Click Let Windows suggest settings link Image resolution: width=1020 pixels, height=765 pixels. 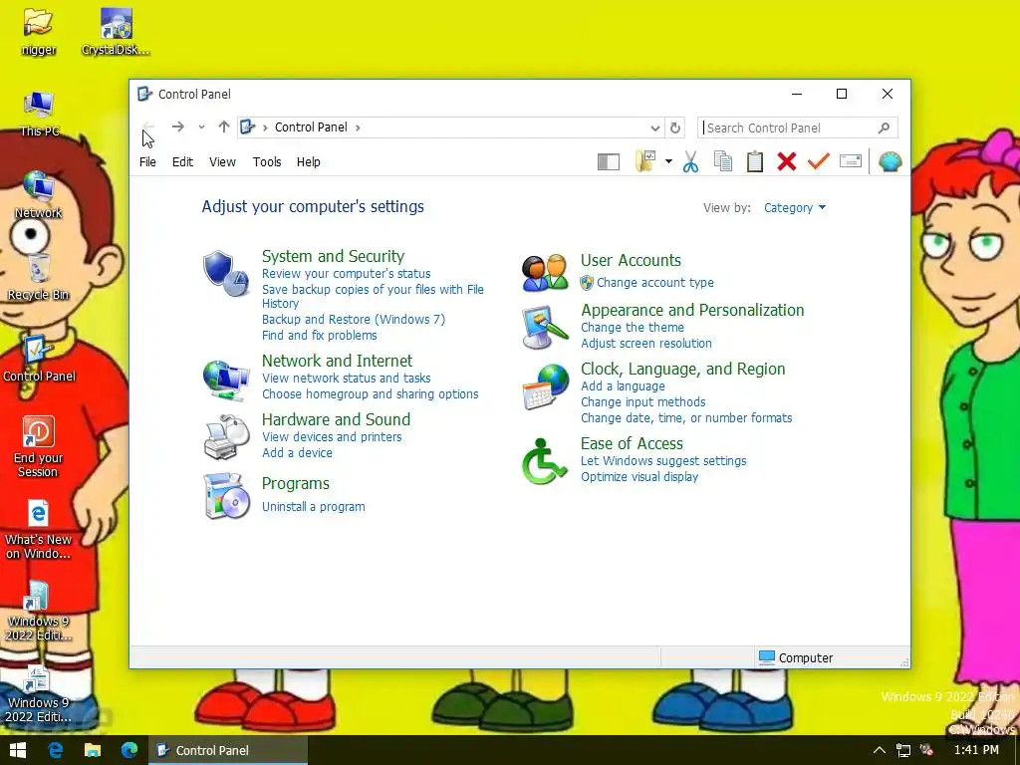(x=663, y=460)
